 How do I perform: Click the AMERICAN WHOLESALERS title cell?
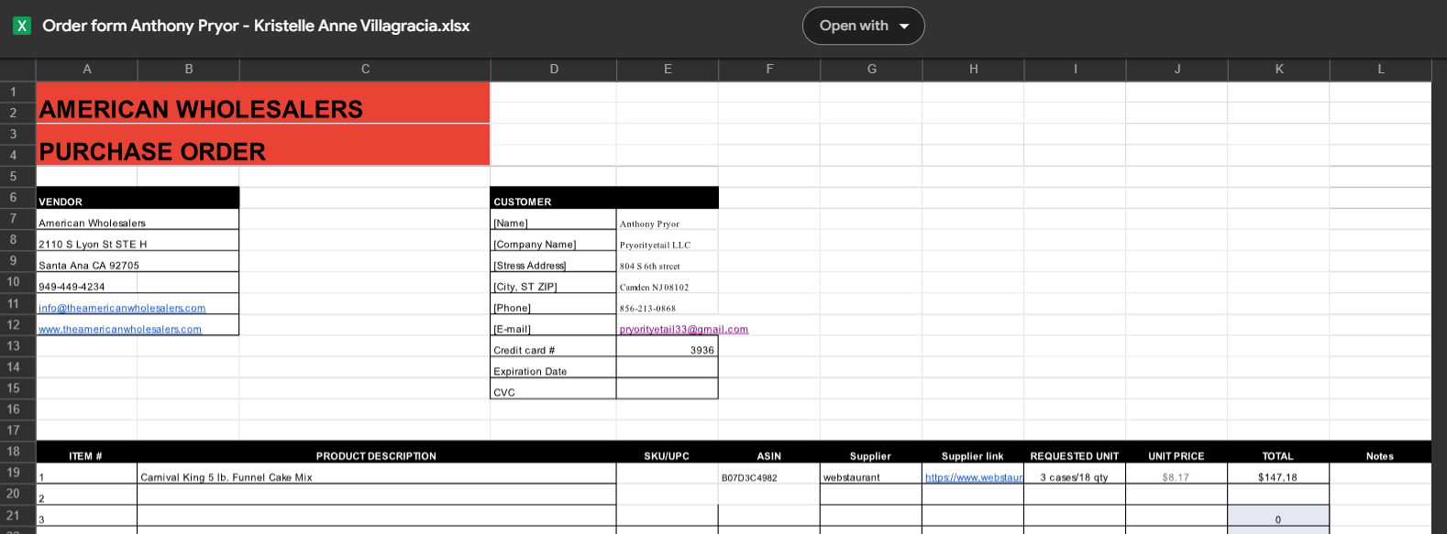coord(263,103)
